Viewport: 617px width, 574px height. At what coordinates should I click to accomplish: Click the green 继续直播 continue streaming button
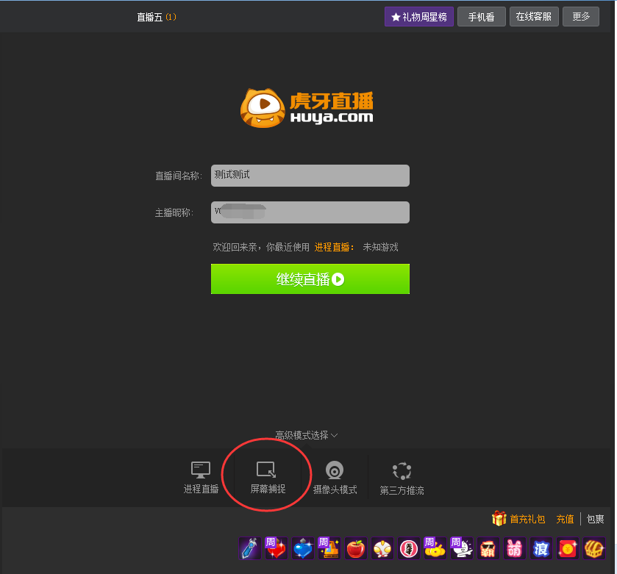310,279
